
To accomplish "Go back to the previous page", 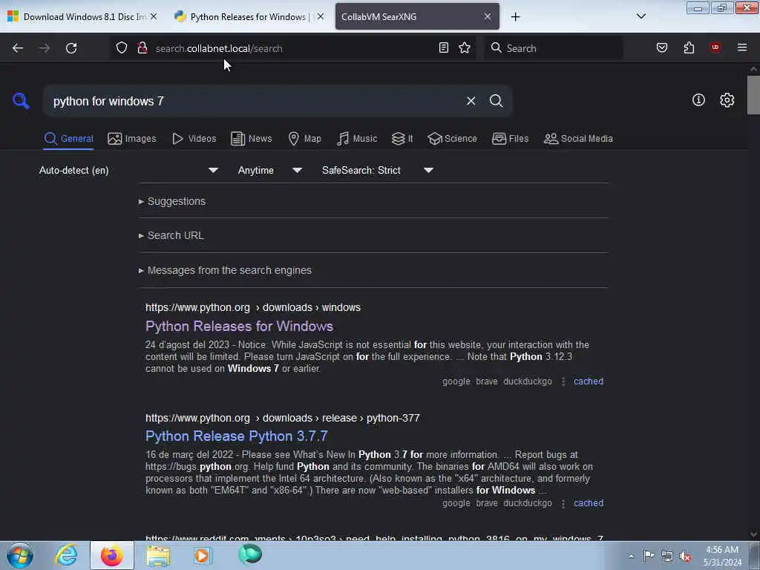I will tap(18, 48).
